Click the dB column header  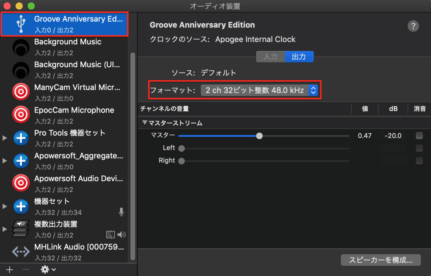393,109
